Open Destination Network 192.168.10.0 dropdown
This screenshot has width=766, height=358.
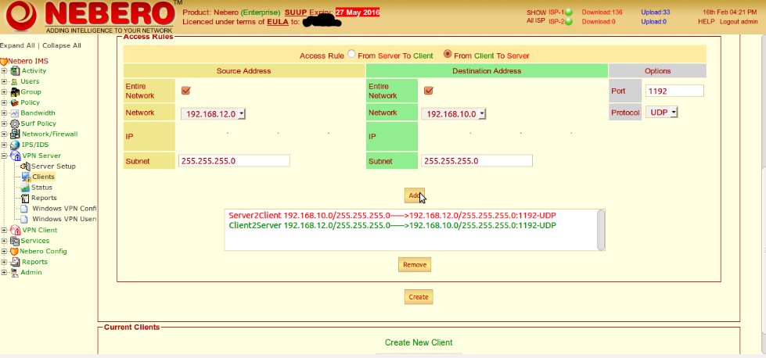pyautogui.click(x=453, y=113)
